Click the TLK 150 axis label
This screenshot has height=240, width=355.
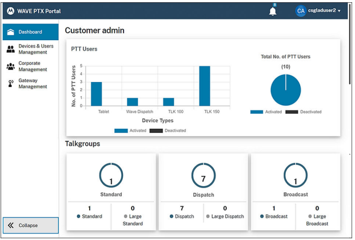pyautogui.click(x=212, y=112)
